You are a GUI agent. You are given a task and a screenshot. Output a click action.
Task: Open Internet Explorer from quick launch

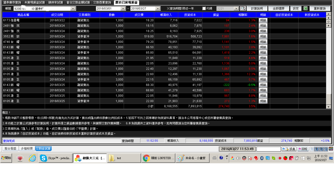[32, 158]
